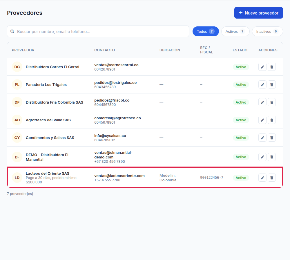Delete DEMO - Distribuidora El Manantial
The height and width of the screenshot is (260, 290).
[272, 157]
